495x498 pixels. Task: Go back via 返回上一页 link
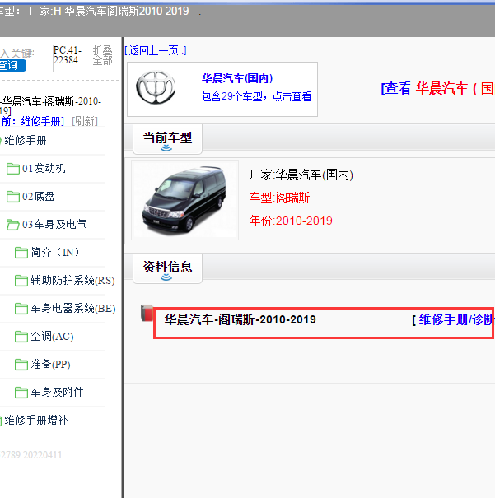point(156,50)
